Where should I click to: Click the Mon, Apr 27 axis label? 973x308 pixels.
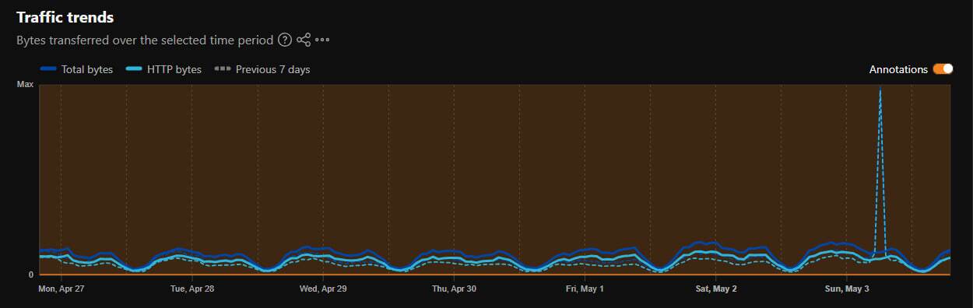[x=61, y=289]
